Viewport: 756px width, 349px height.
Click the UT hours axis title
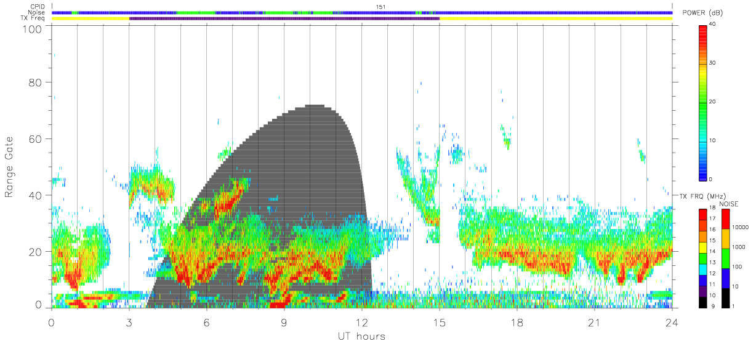tap(361, 336)
